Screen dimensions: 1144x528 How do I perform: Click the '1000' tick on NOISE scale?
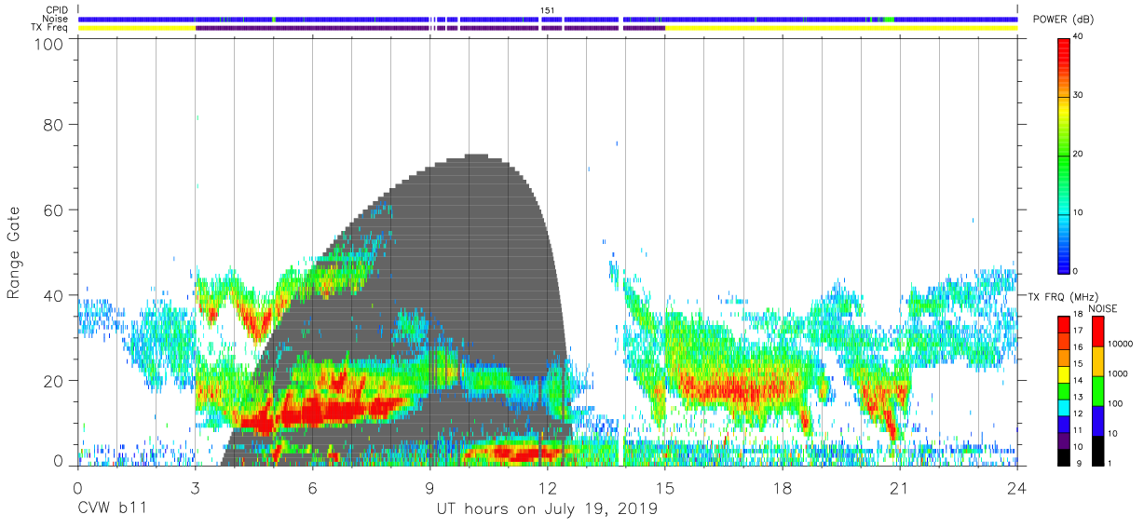1118,374
